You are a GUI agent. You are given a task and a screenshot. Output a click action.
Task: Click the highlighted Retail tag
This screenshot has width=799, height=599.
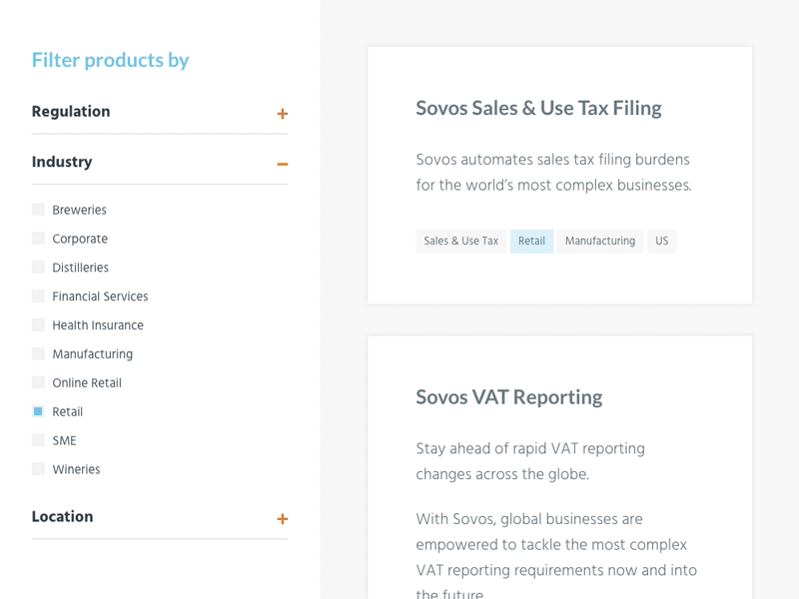coord(531,242)
